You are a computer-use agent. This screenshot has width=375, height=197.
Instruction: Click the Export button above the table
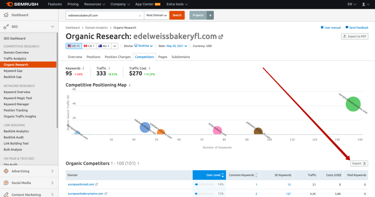[359, 163]
